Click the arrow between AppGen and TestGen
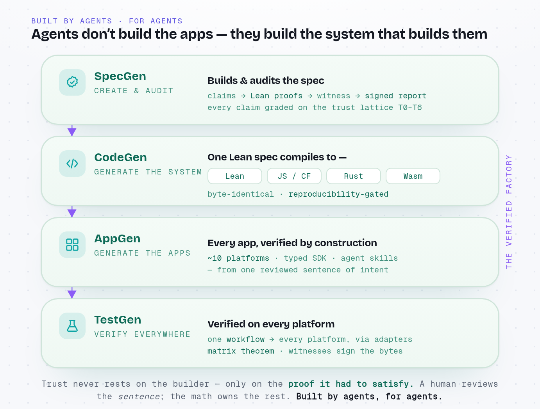Image resolution: width=540 pixels, height=409 pixels. pyautogui.click(x=72, y=293)
